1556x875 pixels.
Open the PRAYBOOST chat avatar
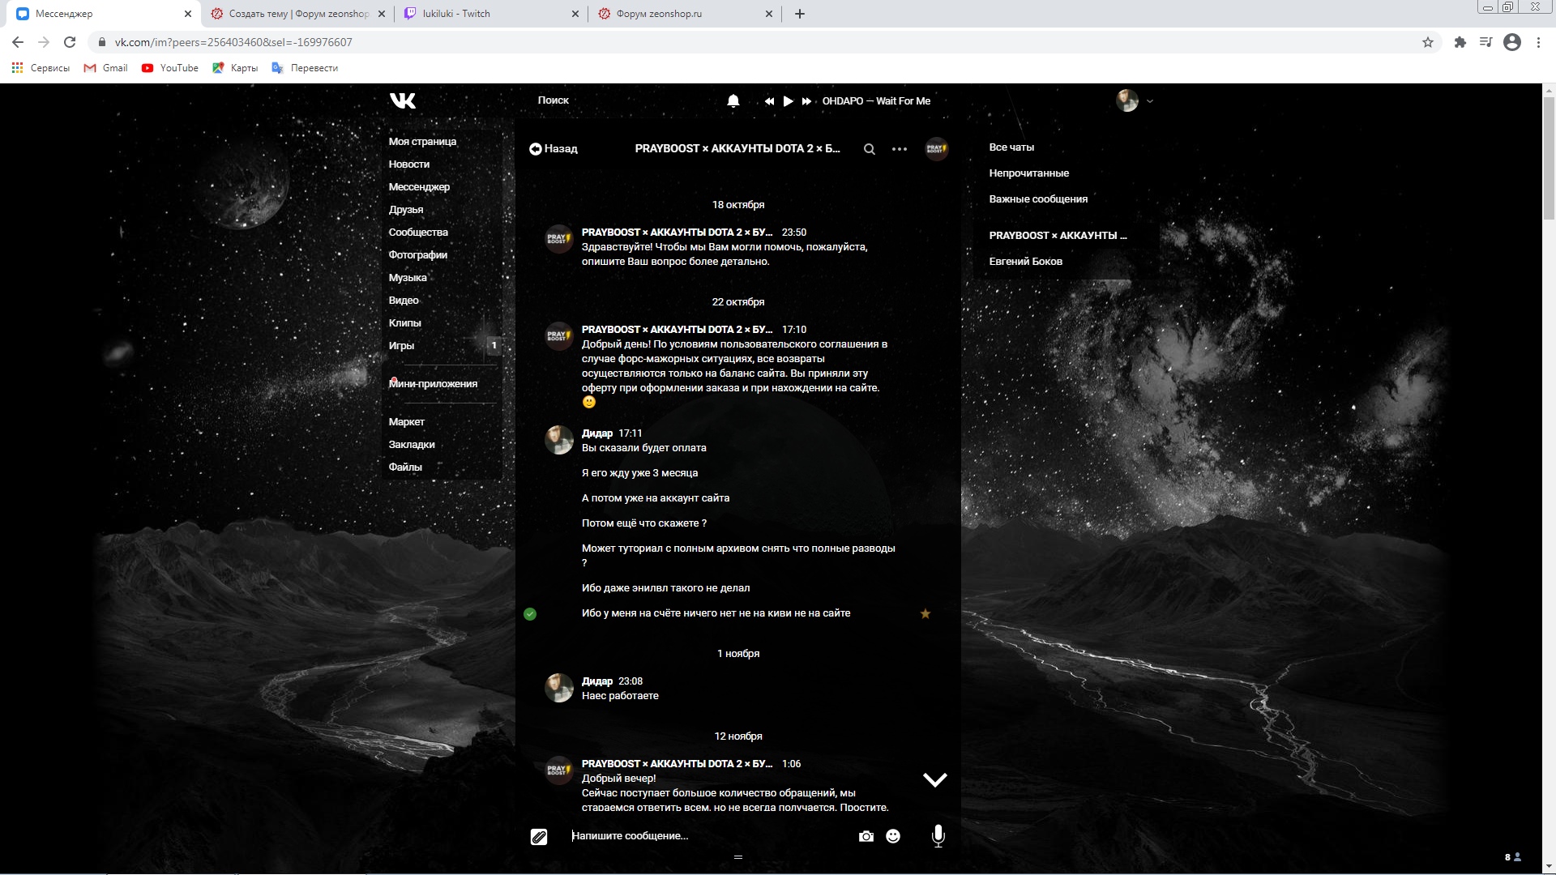[937, 149]
